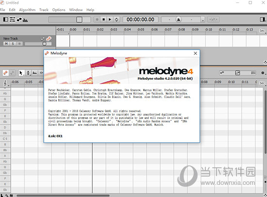267x197 pixels.
Task: Click the bottom-left grid hash icon
Action: pos(11,196)
